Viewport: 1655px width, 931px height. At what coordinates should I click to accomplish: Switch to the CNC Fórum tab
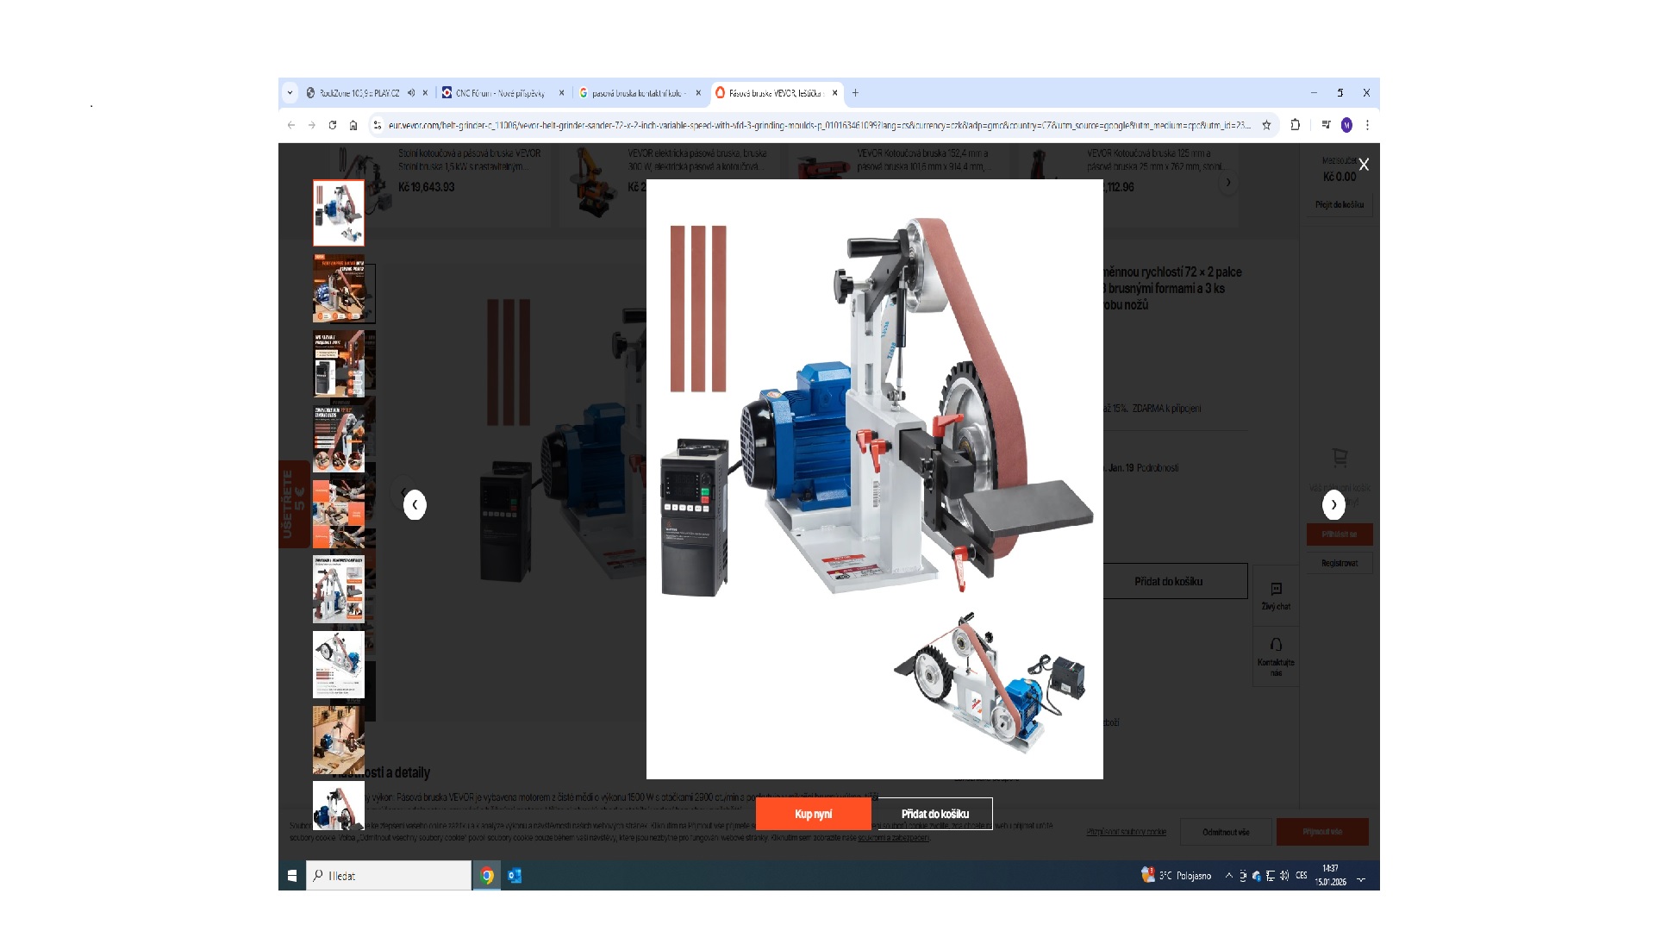point(500,93)
